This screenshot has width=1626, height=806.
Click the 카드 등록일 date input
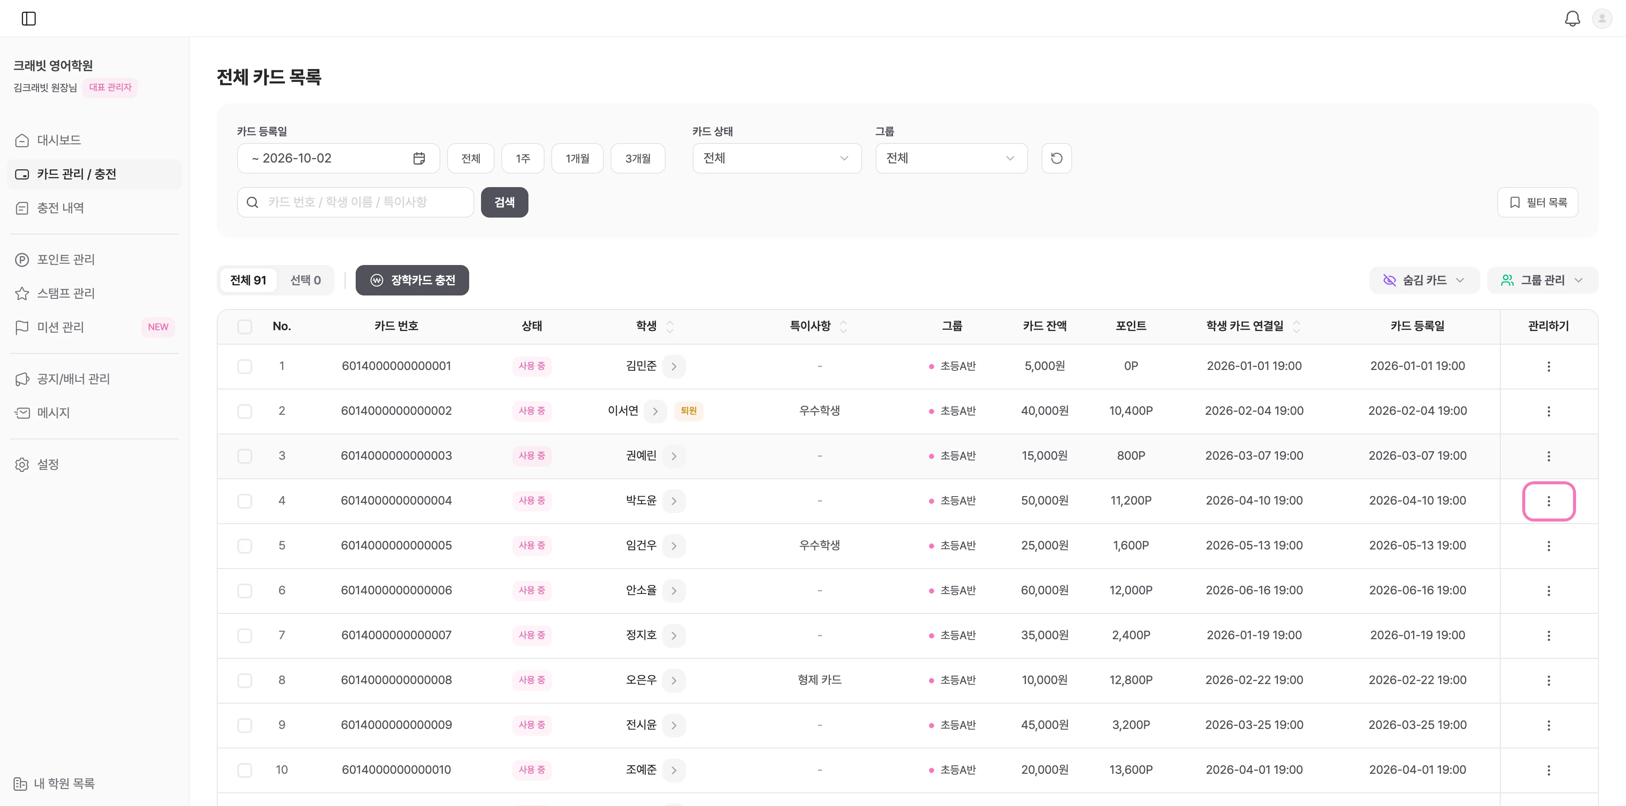coord(338,158)
